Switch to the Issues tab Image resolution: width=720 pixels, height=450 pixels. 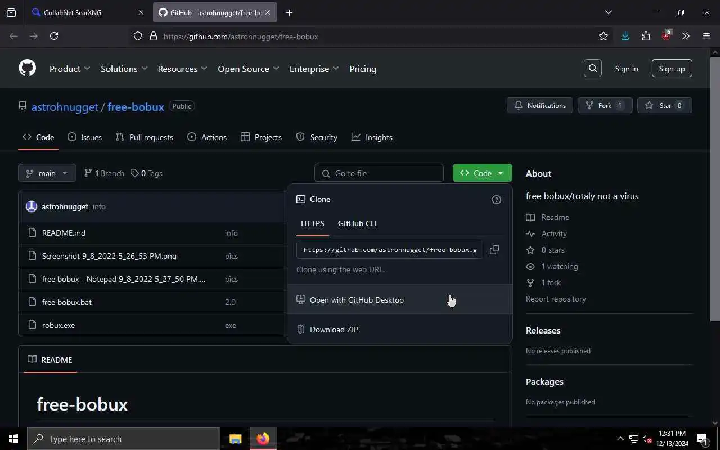point(84,137)
